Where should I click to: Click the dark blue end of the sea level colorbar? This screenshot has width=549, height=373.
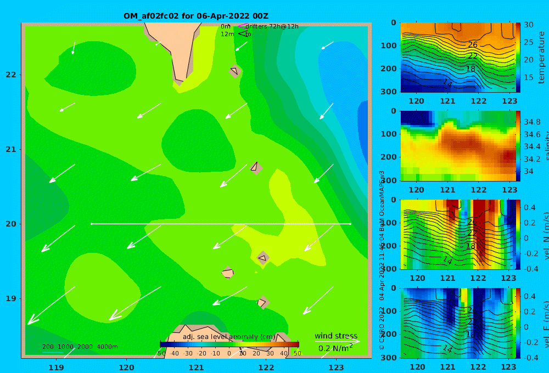coord(163,344)
